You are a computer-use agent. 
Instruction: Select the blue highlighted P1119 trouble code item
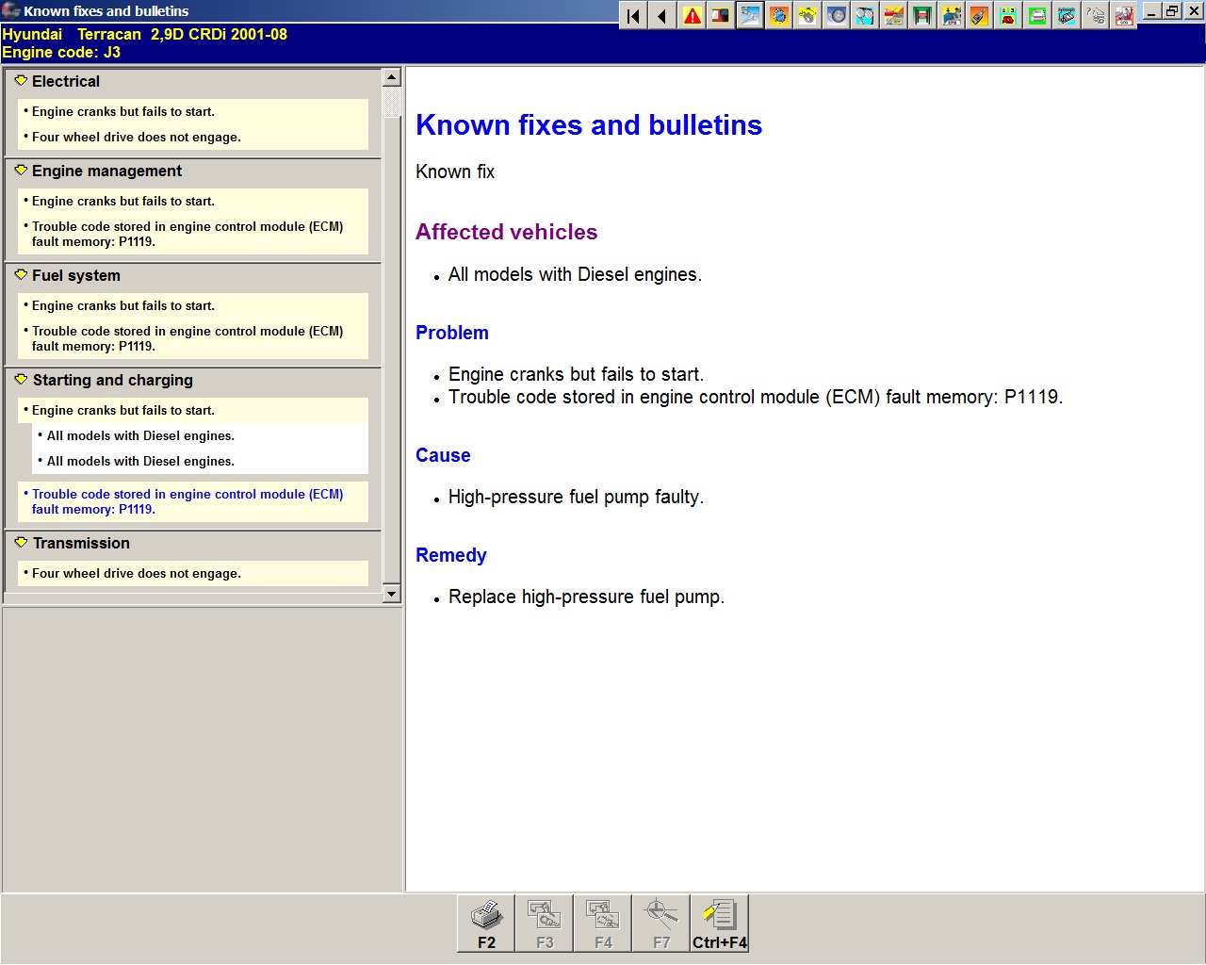(187, 501)
